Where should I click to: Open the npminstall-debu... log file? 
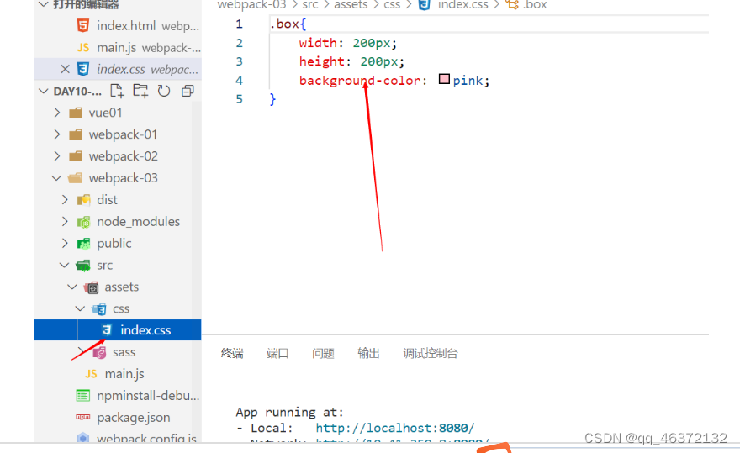point(148,396)
